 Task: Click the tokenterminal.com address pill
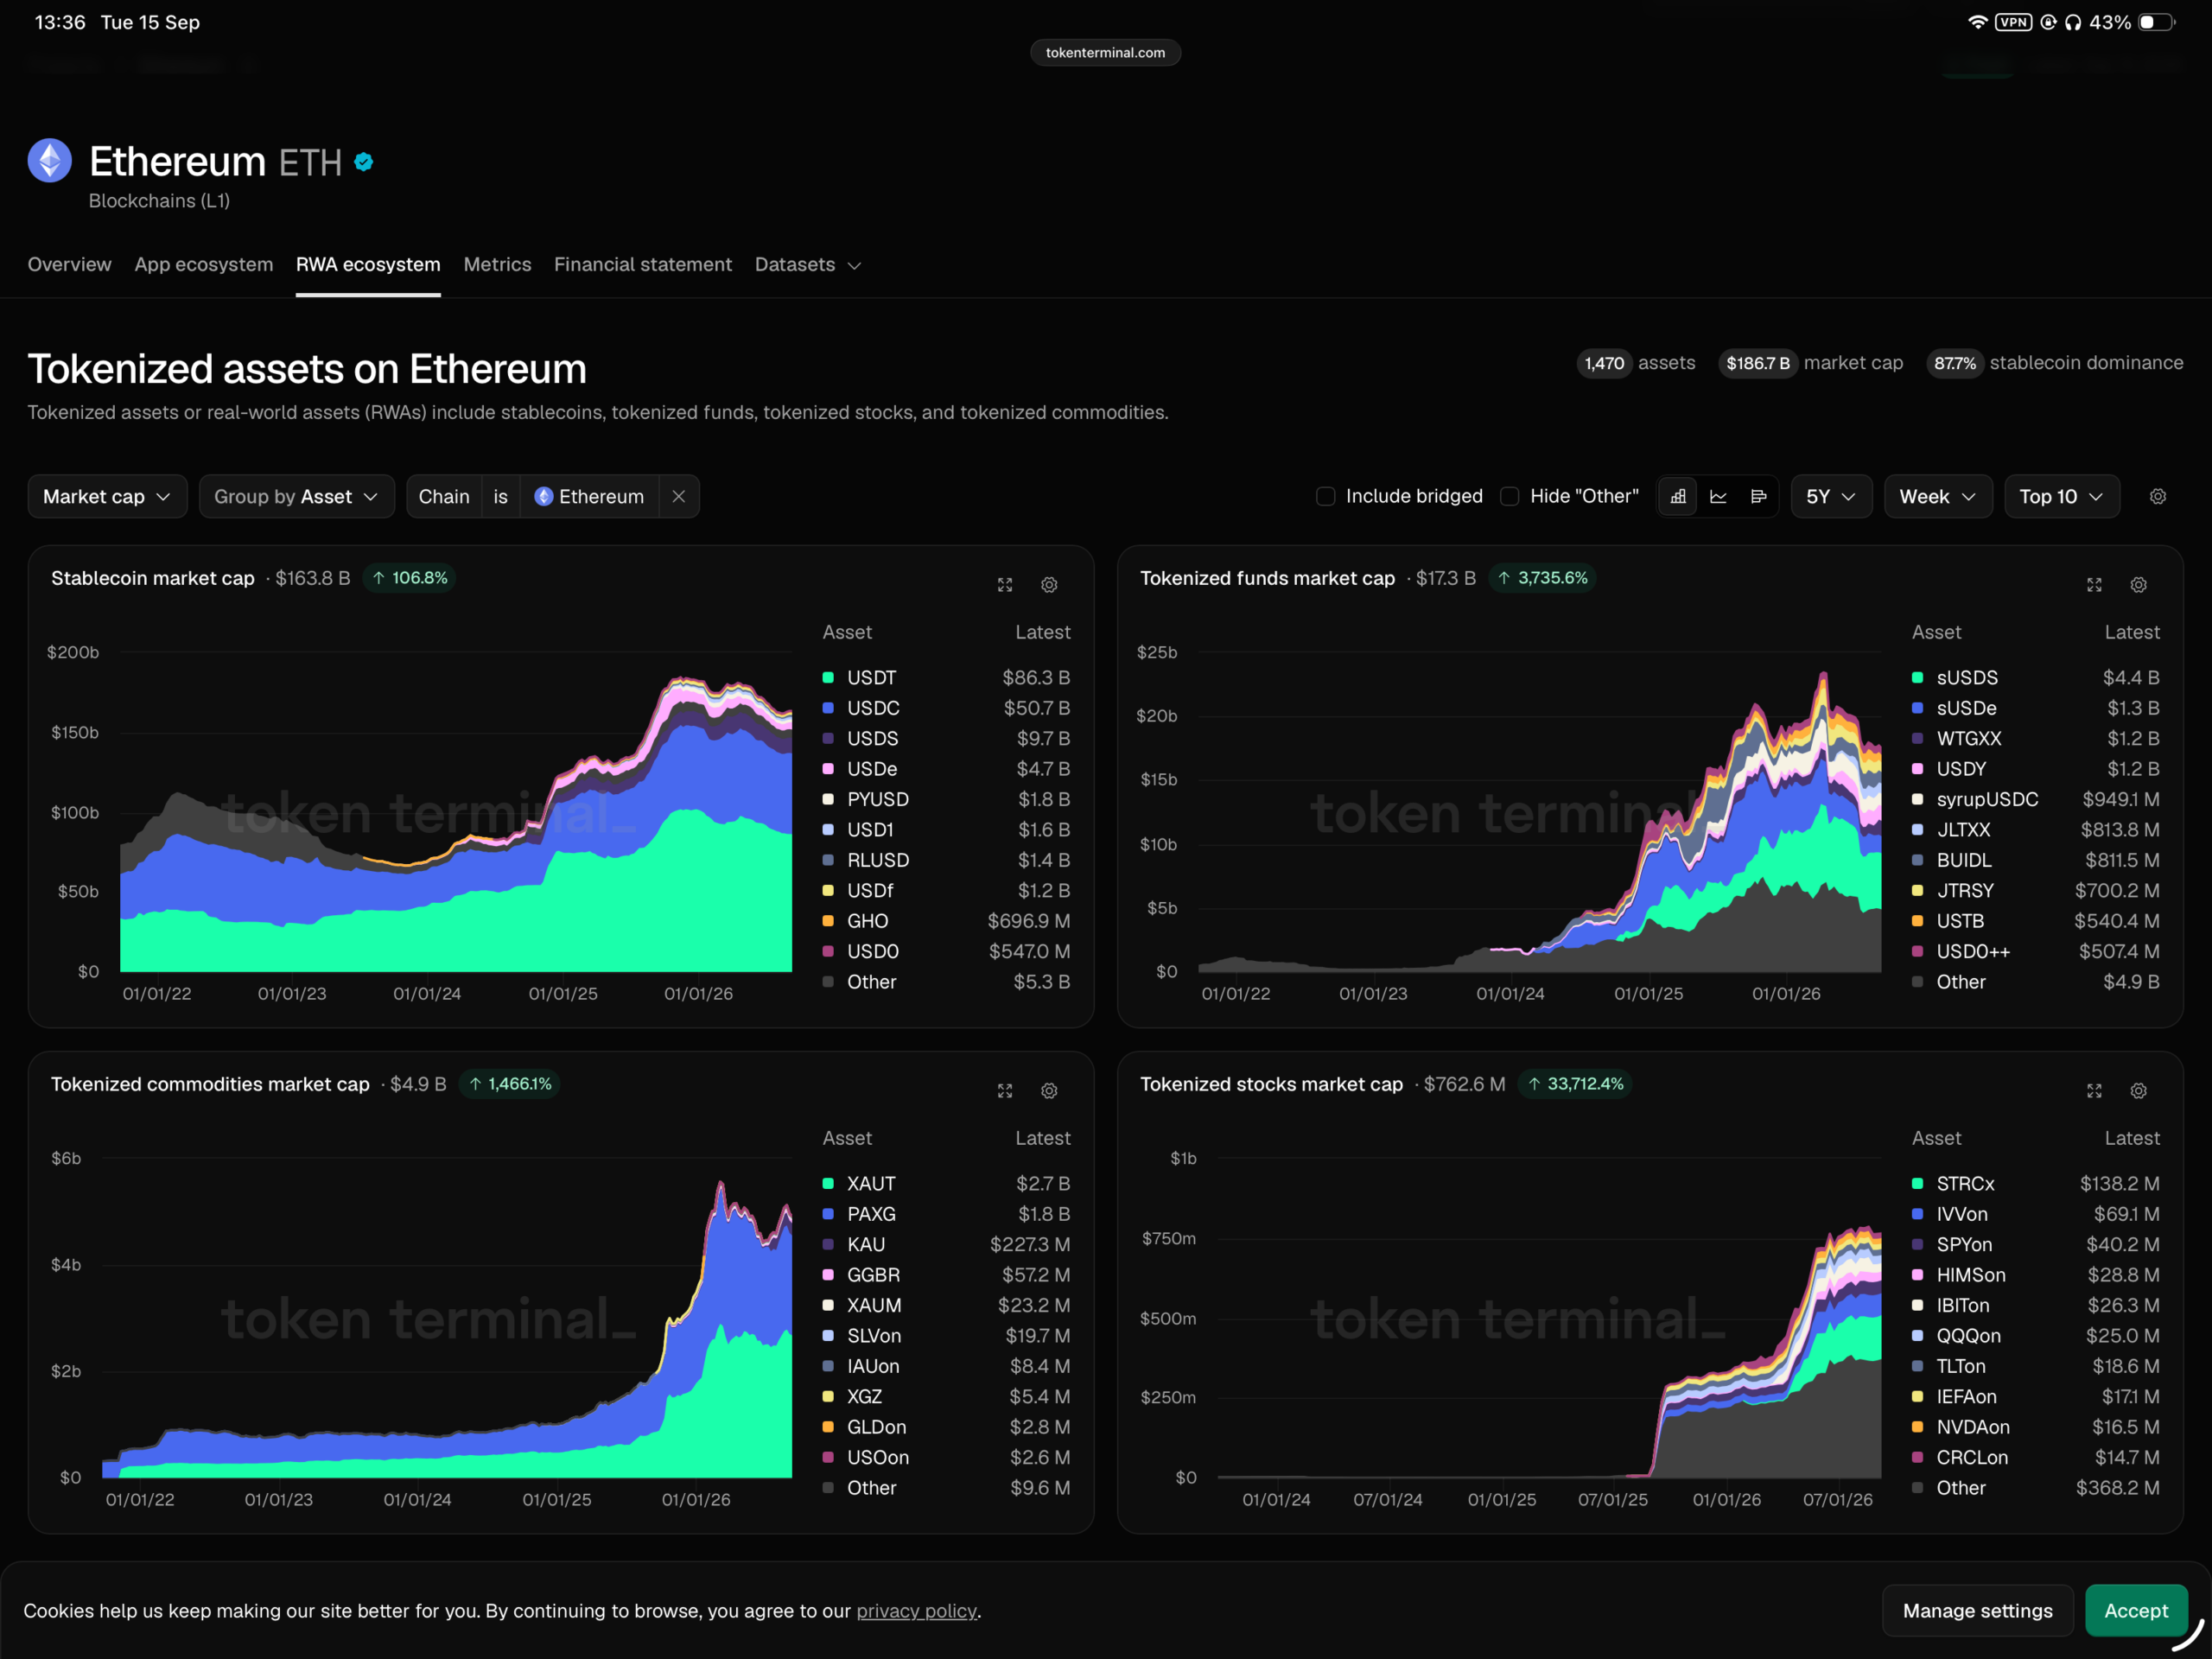(1105, 53)
